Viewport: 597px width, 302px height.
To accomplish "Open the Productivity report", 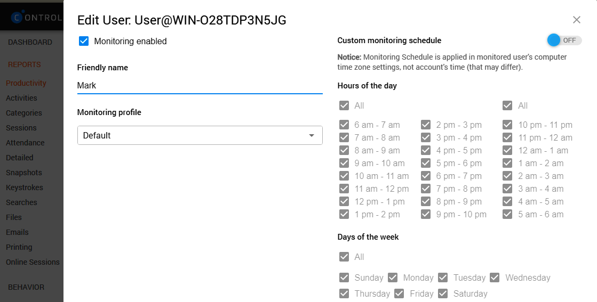I will click(x=26, y=83).
